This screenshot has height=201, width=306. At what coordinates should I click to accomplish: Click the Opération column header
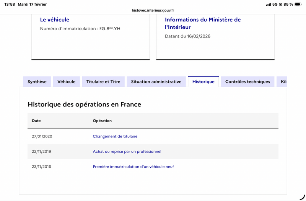click(102, 121)
